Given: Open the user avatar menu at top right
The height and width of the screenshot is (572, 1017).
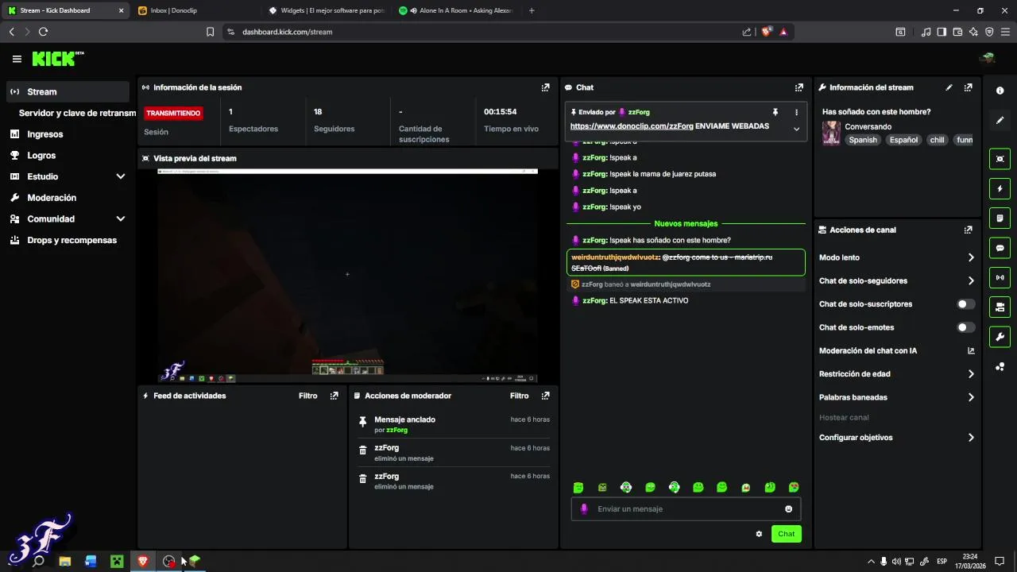Looking at the screenshot, I should (x=988, y=58).
